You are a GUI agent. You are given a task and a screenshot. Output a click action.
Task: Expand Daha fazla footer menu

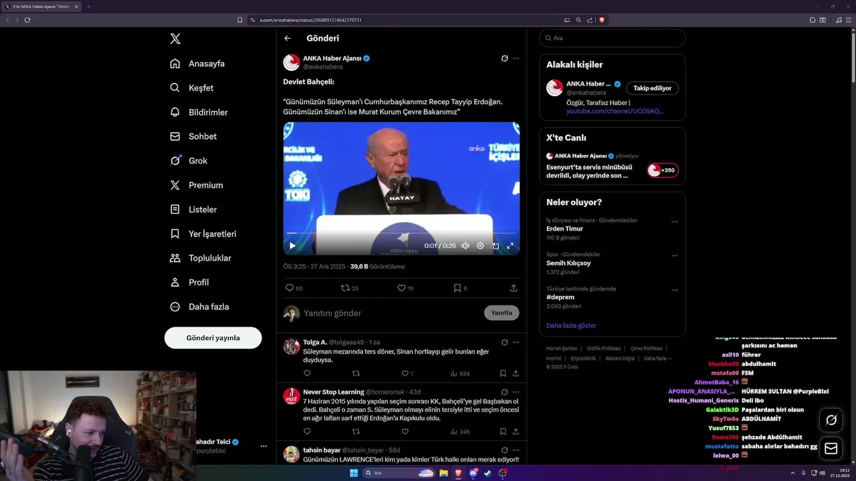(656, 358)
